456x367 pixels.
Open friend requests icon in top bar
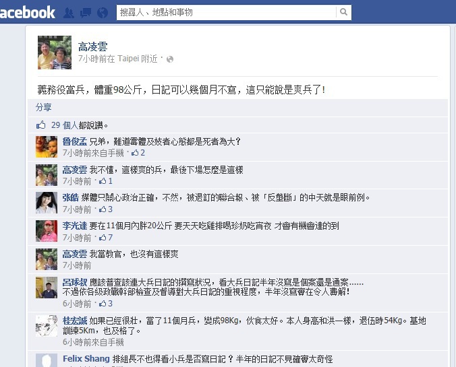69,13
